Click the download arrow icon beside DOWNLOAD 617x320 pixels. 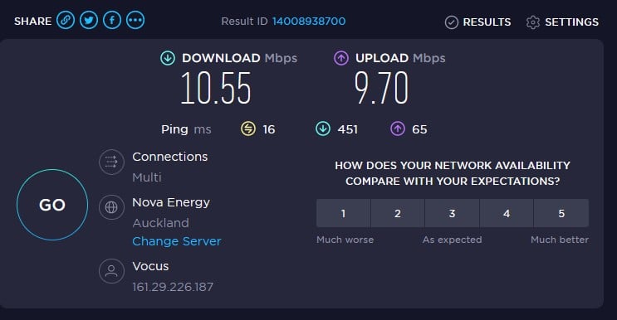point(168,58)
